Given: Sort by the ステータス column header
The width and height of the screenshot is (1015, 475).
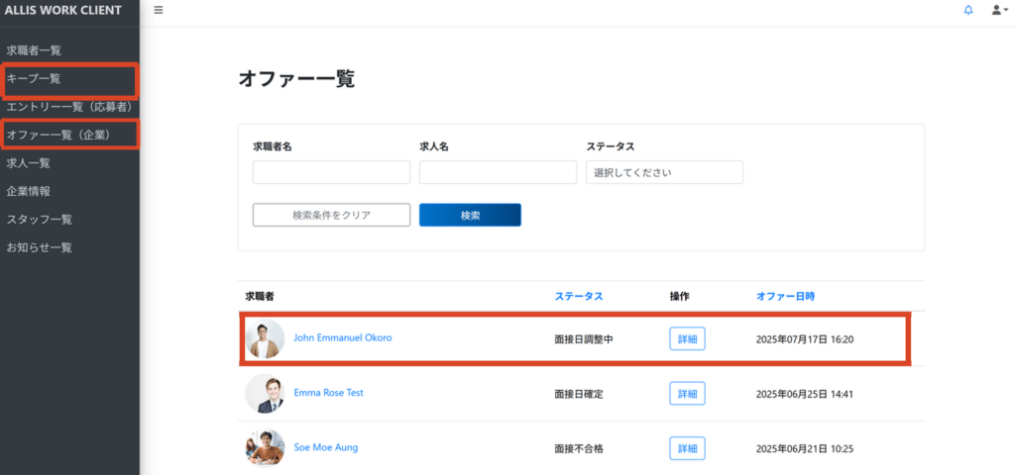Looking at the screenshot, I should [x=578, y=296].
